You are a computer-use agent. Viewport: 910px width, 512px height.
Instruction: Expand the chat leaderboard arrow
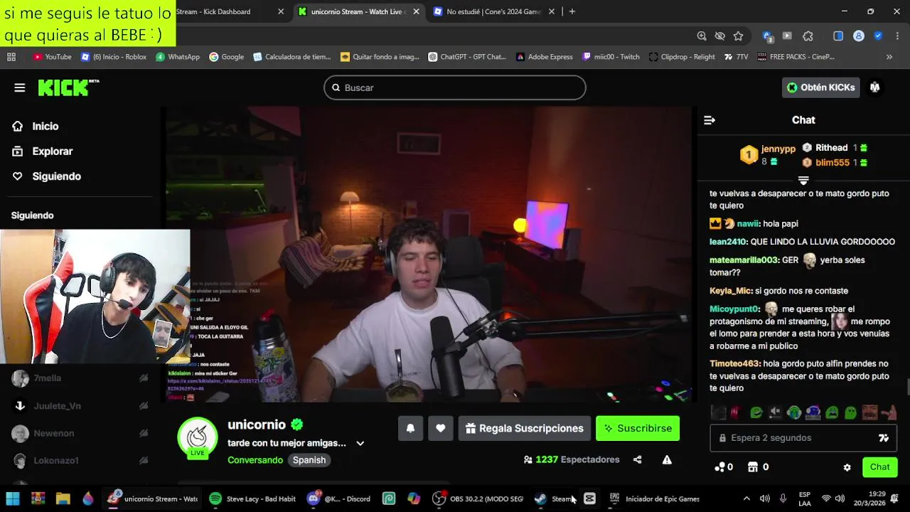click(x=803, y=181)
